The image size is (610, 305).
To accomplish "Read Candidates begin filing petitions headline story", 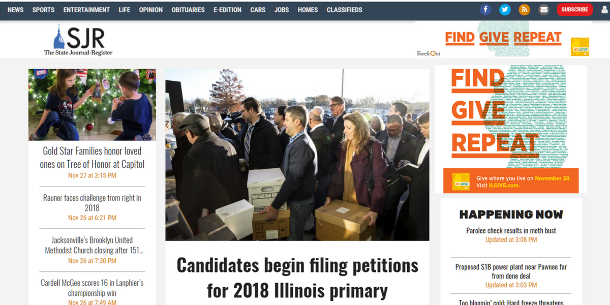I will pos(297,278).
